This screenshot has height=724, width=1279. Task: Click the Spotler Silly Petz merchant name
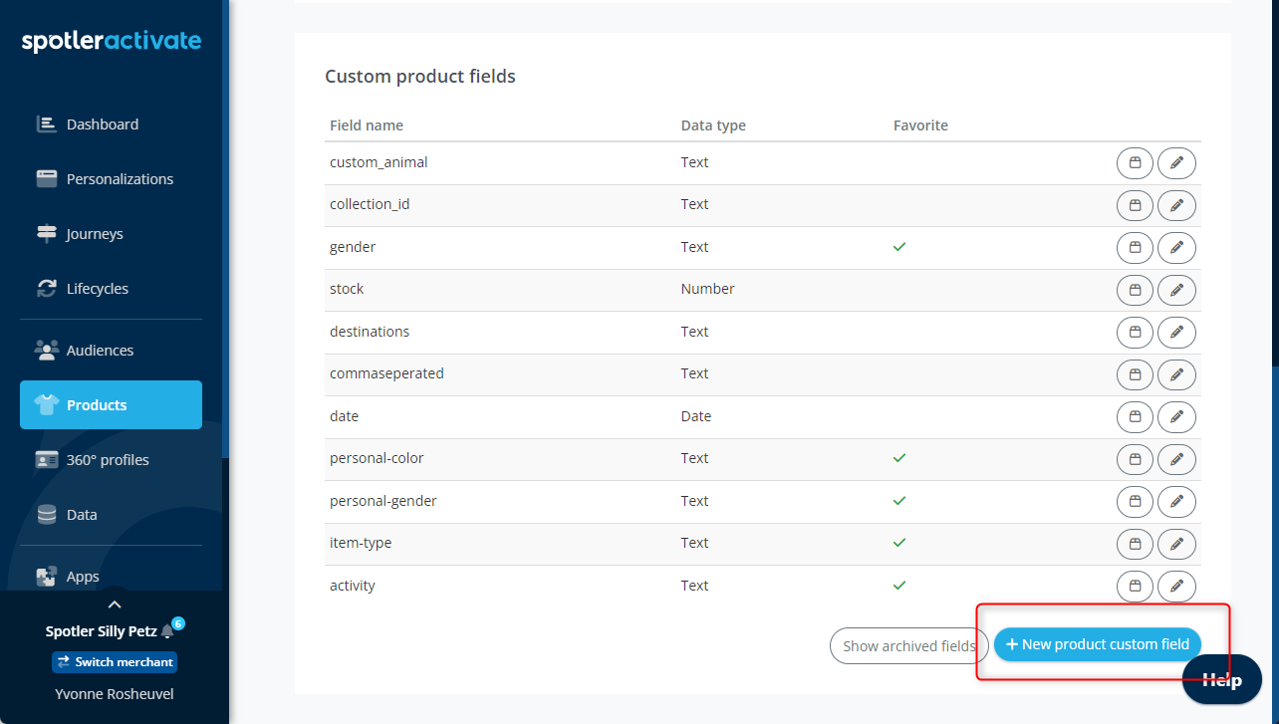[102, 631]
